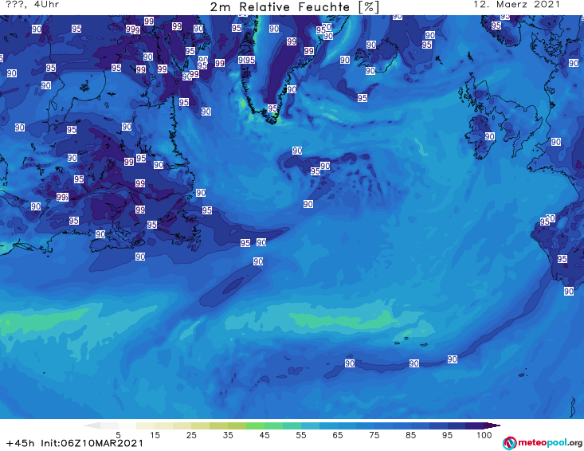This screenshot has height=451, width=584.
Task: Click the "100" tick label on color scale
Action: (x=484, y=435)
